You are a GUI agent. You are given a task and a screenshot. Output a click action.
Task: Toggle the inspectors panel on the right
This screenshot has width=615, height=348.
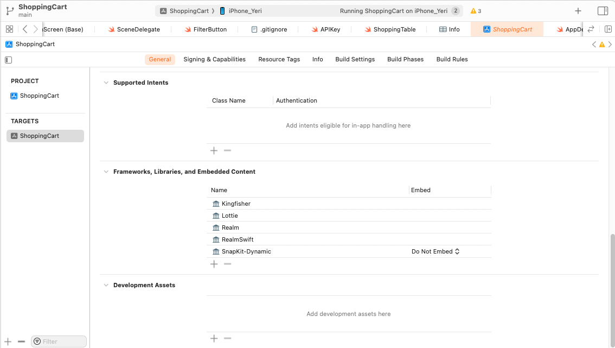[x=603, y=11]
